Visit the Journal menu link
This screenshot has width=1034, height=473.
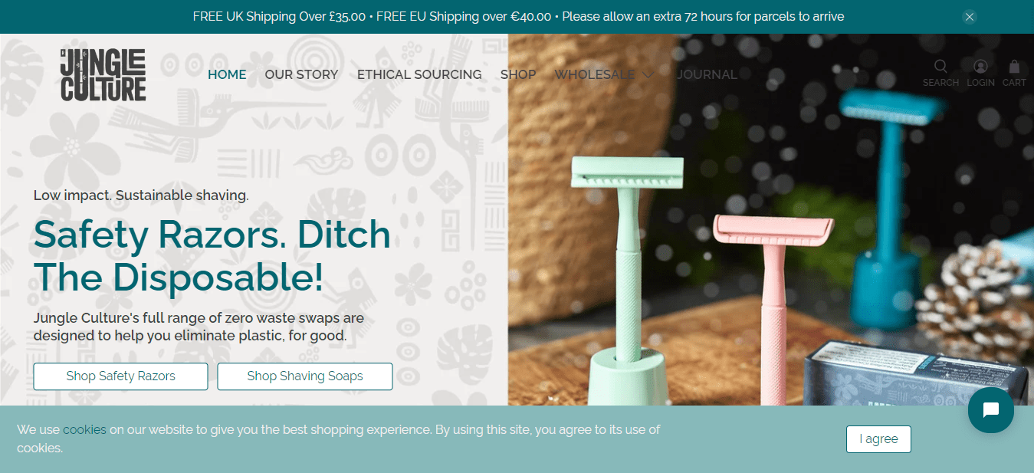(x=707, y=74)
